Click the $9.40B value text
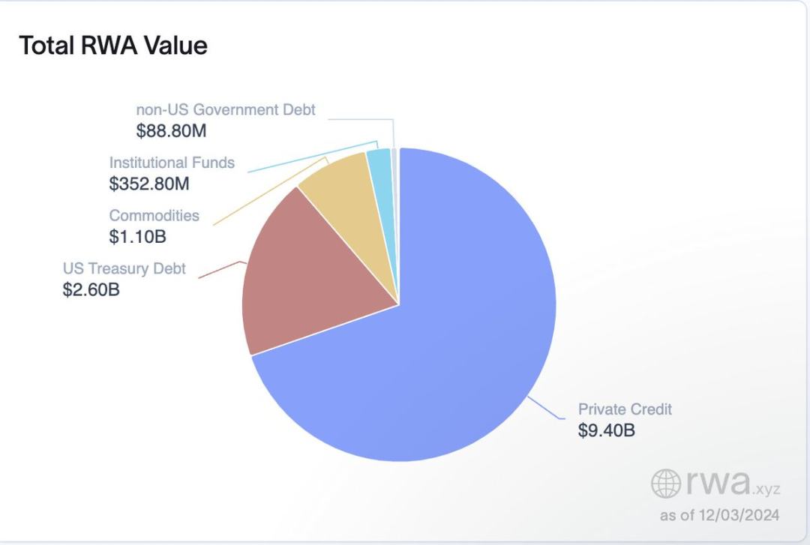 pyautogui.click(x=607, y=431)
